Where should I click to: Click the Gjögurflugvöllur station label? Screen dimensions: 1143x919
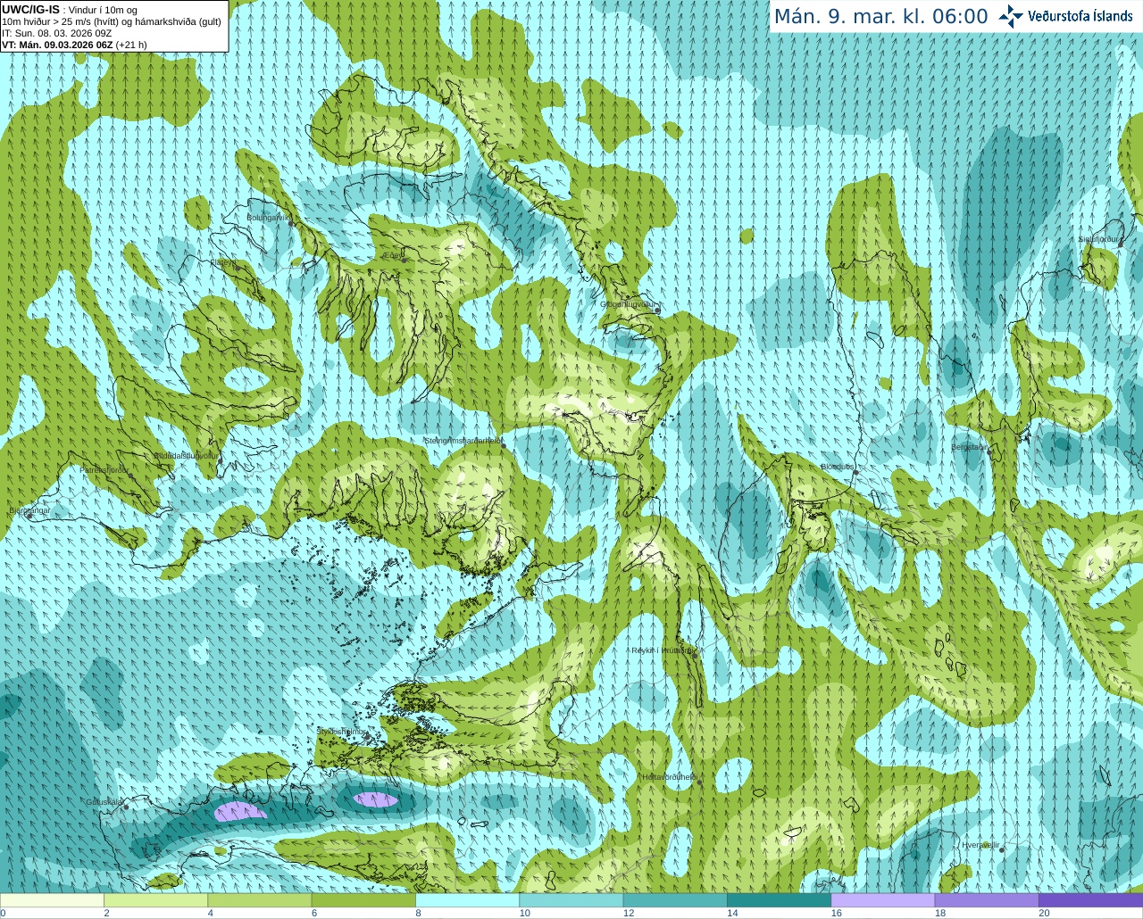[x=629, y=304]
